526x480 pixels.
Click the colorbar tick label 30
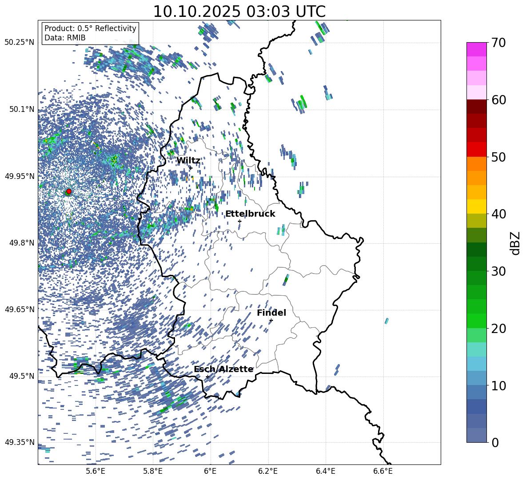(498, 271)
